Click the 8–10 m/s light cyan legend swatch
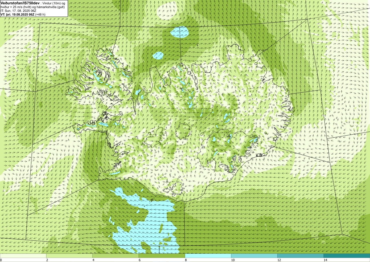The height and width of the screenshot is (262, 370). (208, 256)
